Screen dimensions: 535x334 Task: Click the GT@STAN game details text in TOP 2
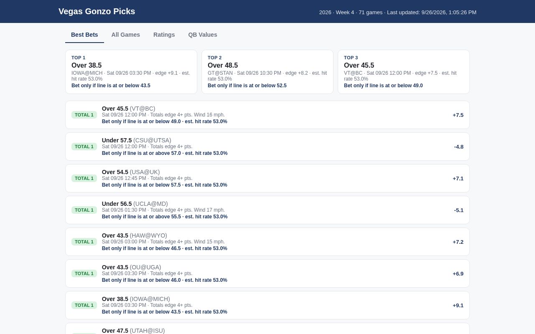coord(267,76)
